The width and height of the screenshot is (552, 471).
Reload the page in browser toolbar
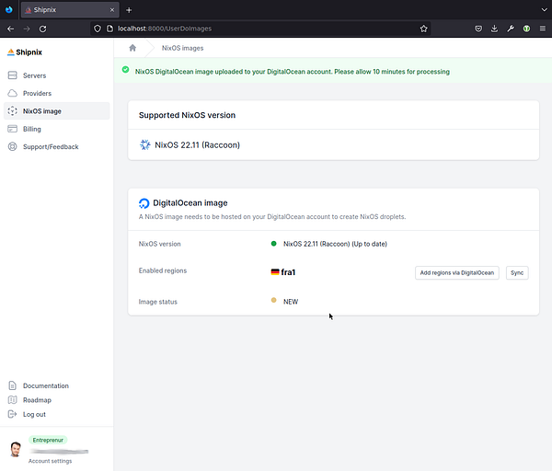tap(42, 29)
